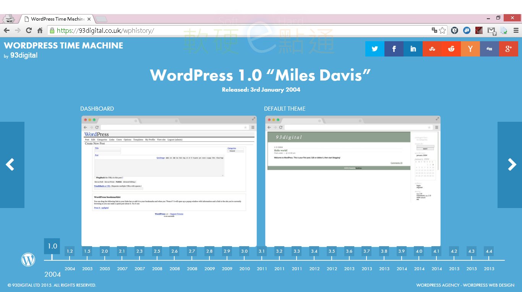Share on Hacker News Y icon

(x=470, y=49)
